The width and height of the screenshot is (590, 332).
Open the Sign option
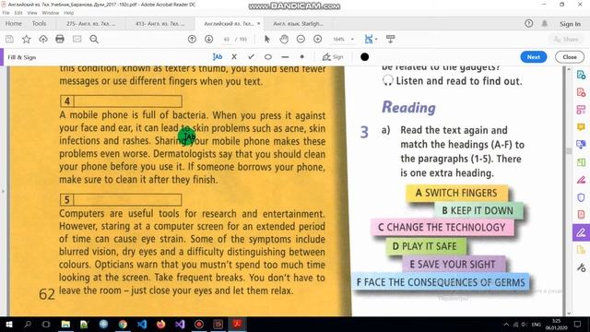333,57
